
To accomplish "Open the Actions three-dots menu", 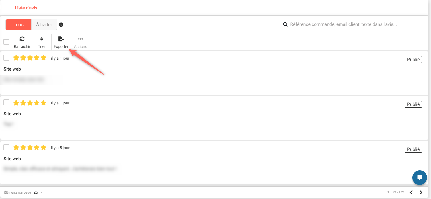I will click(x=81, y=39).
